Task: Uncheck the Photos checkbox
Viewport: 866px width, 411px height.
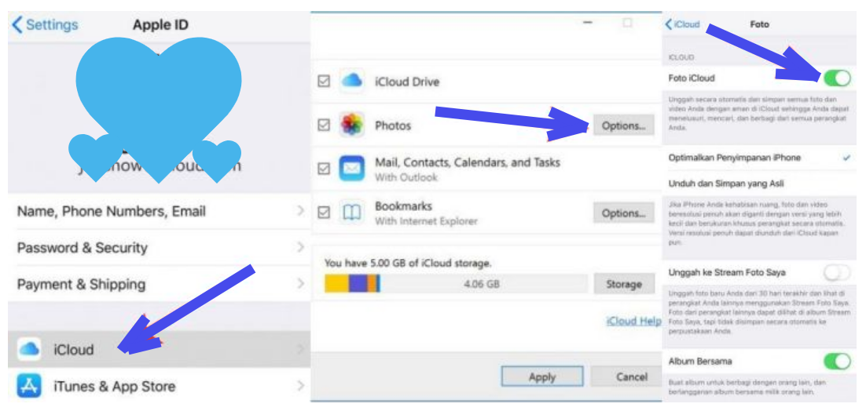Action: pyautogui.click(x=325, y=125)
